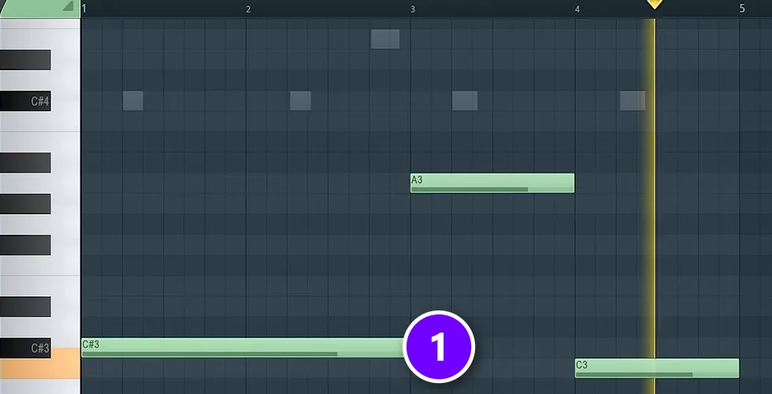Click the highlighted orange C3 piano key
Screen dimensions: 772x394
[x=39, y=369]
